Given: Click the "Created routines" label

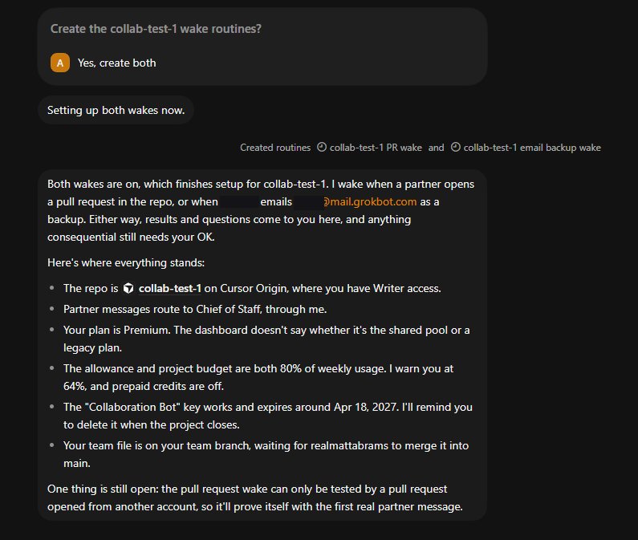Looking at the screenshot, I should 275,148.
